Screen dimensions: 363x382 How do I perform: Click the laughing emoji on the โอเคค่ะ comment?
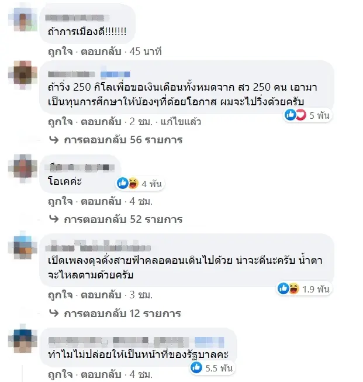(133, 183)
